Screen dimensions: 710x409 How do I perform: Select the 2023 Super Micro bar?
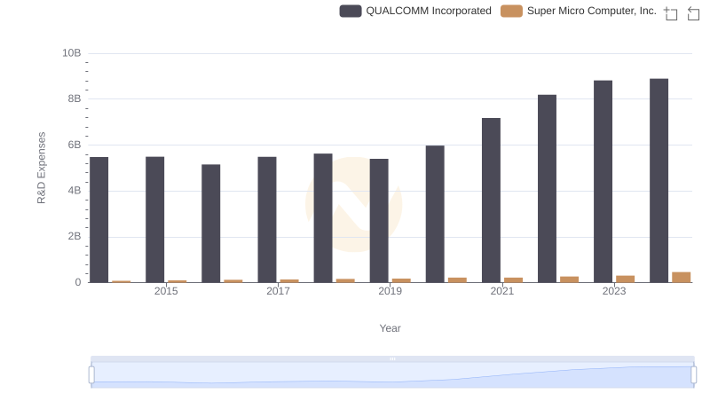point(626,279)
